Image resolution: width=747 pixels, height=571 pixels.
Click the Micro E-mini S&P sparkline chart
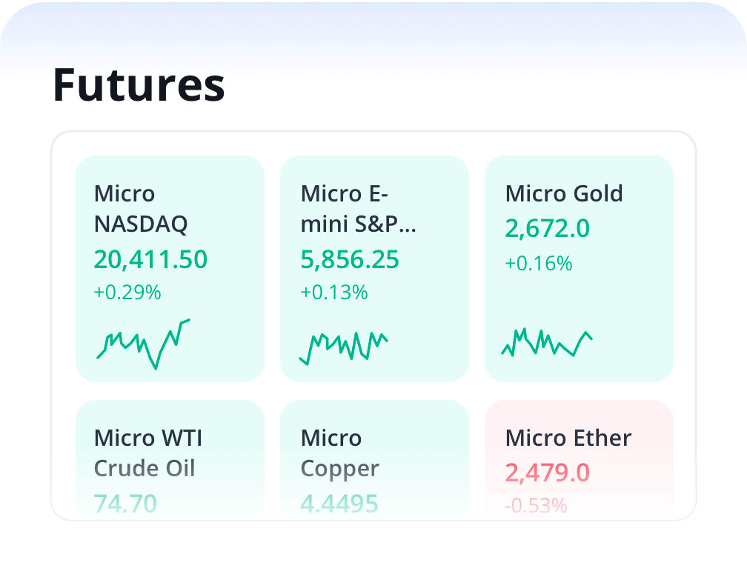pos(343,346)
